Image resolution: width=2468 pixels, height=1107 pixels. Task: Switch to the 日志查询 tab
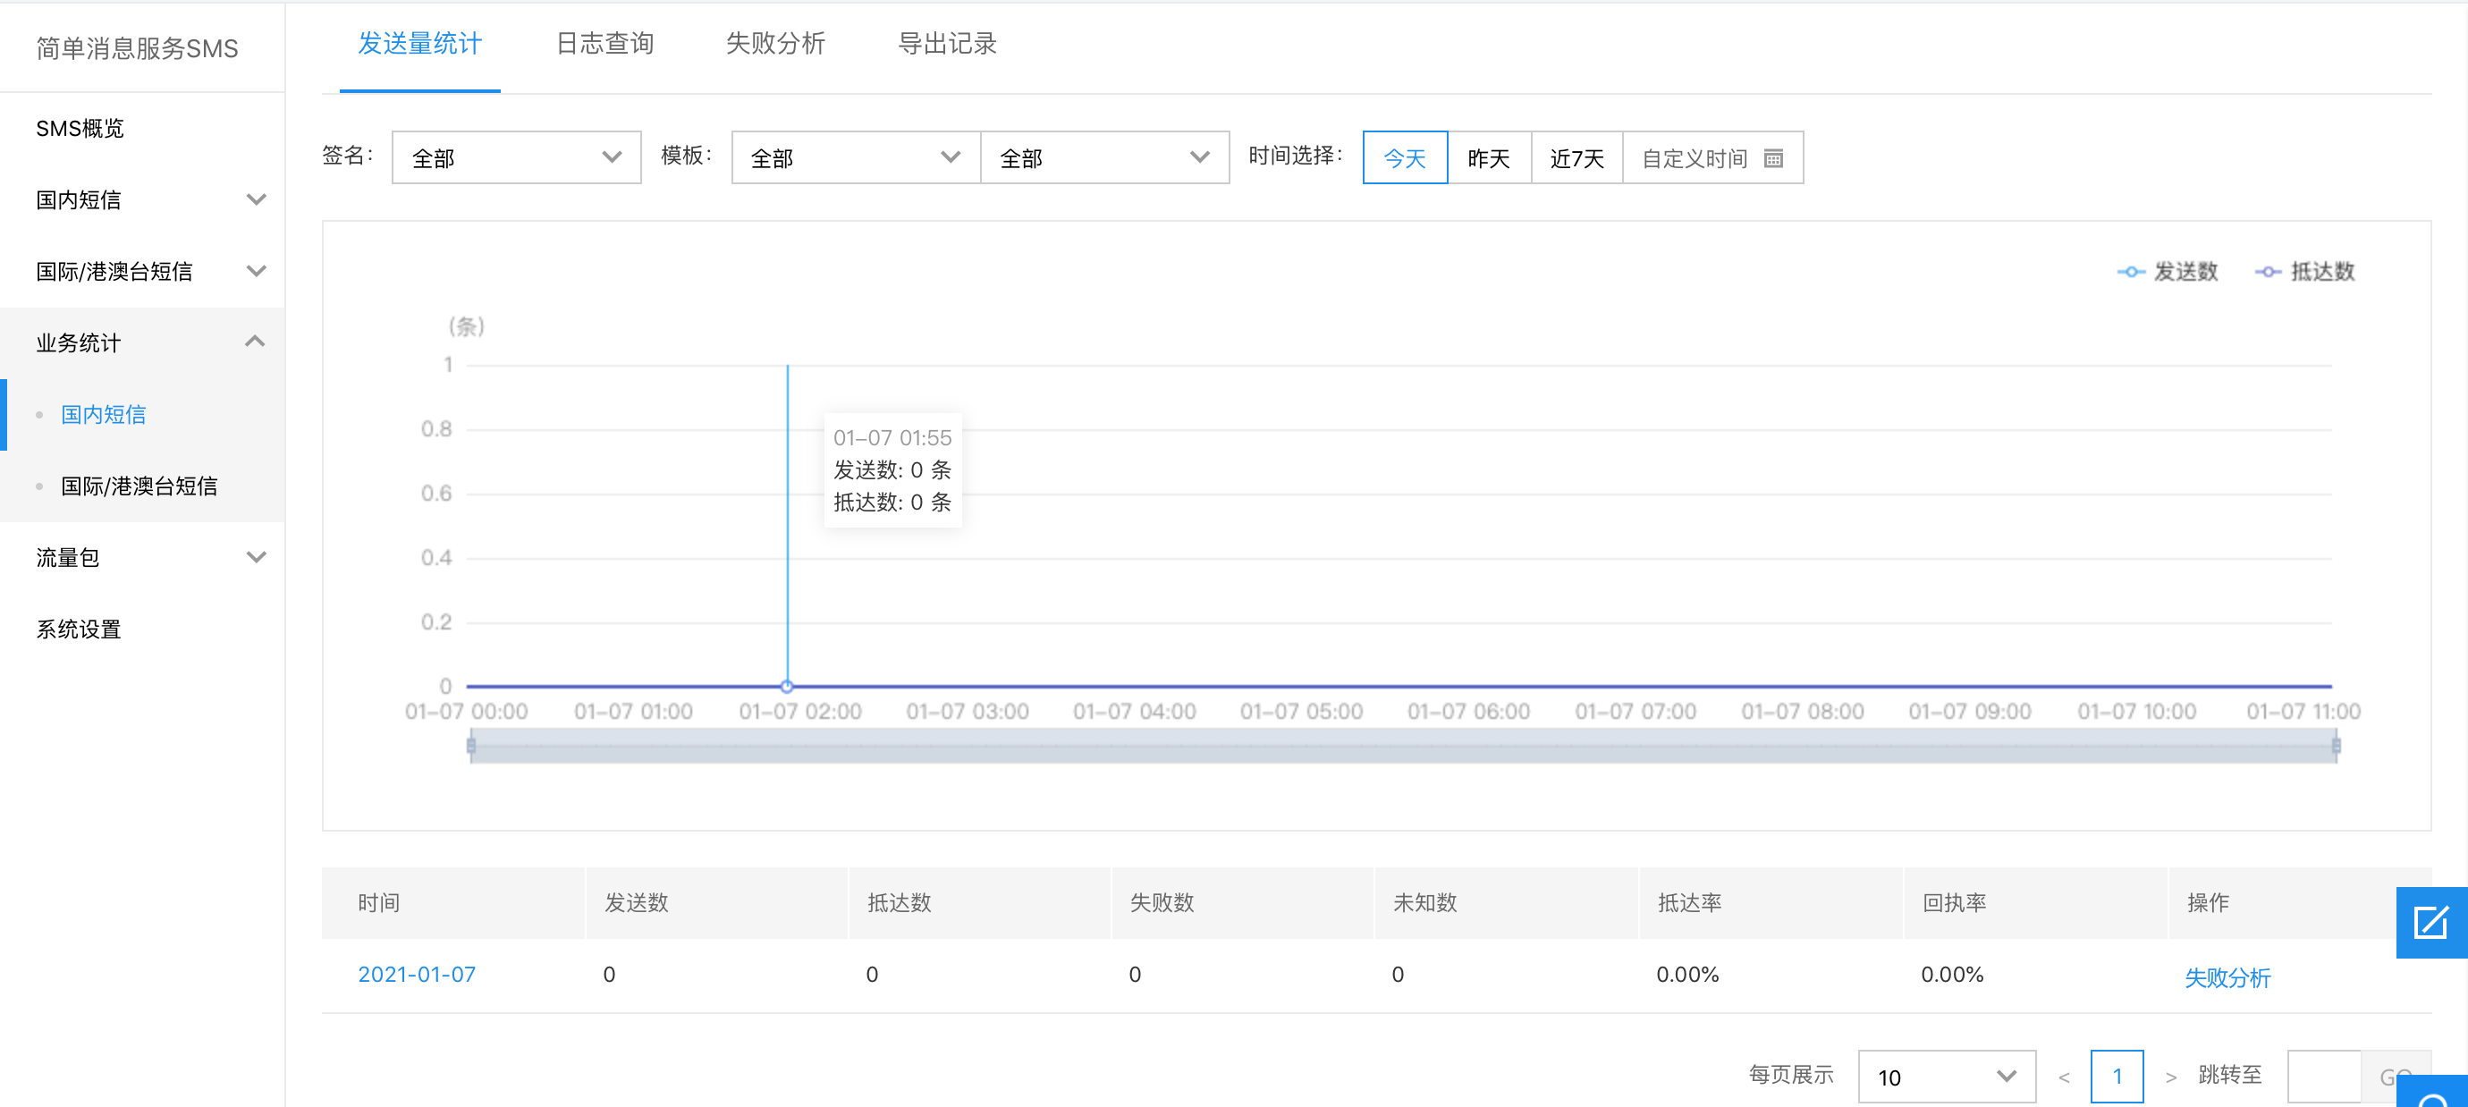point(604,44)
